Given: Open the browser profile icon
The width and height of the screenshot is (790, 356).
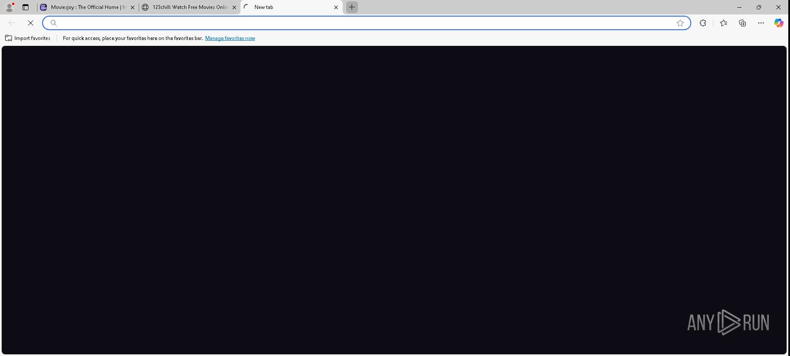Looking at the screenshot, I should pos(9,7).
